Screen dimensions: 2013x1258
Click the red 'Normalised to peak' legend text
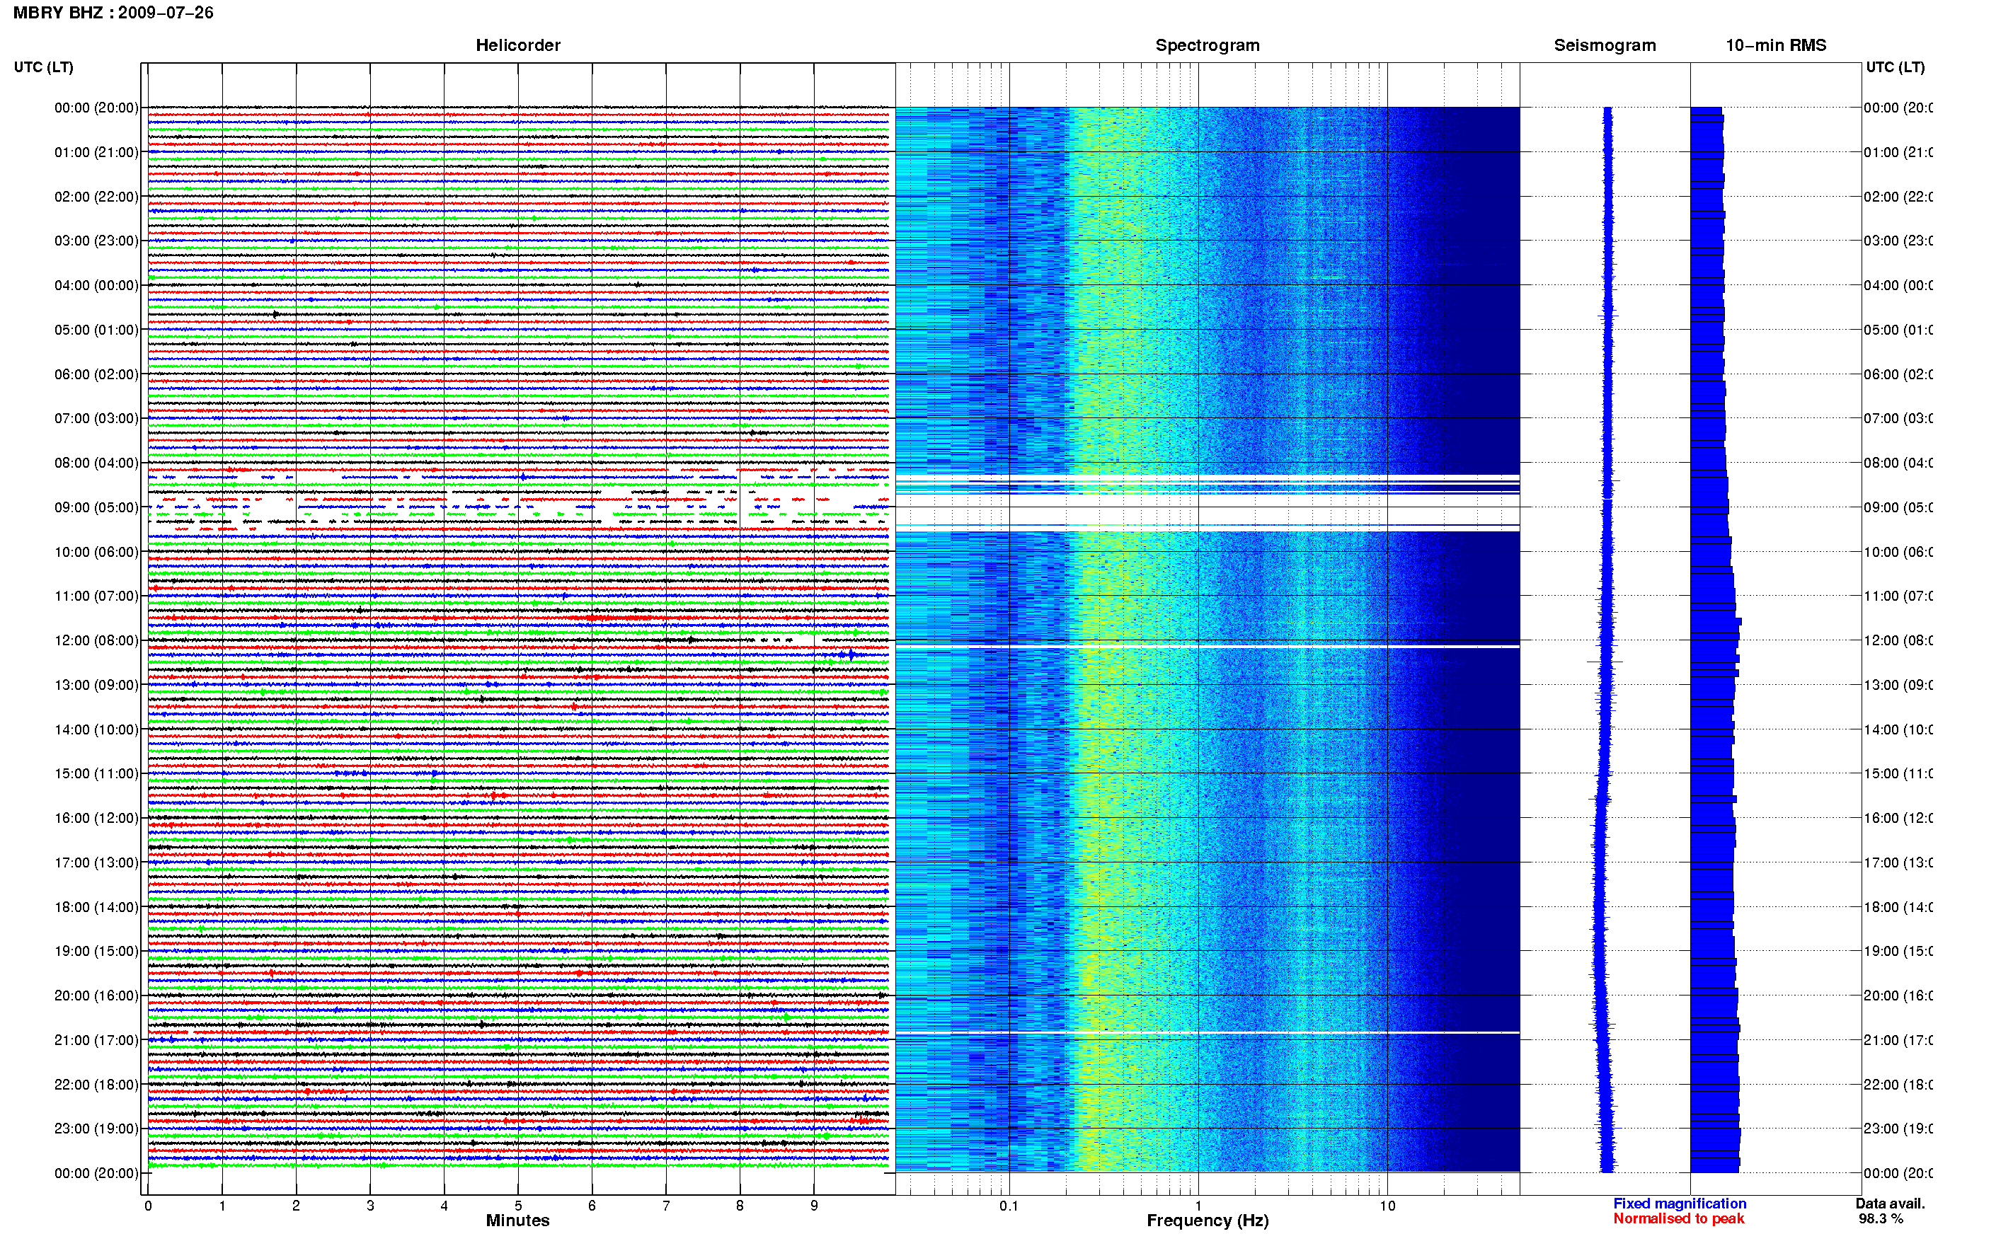pos(1678,1219)
